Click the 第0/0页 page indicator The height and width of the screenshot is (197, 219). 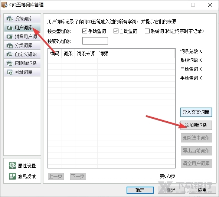coord(167,176)
